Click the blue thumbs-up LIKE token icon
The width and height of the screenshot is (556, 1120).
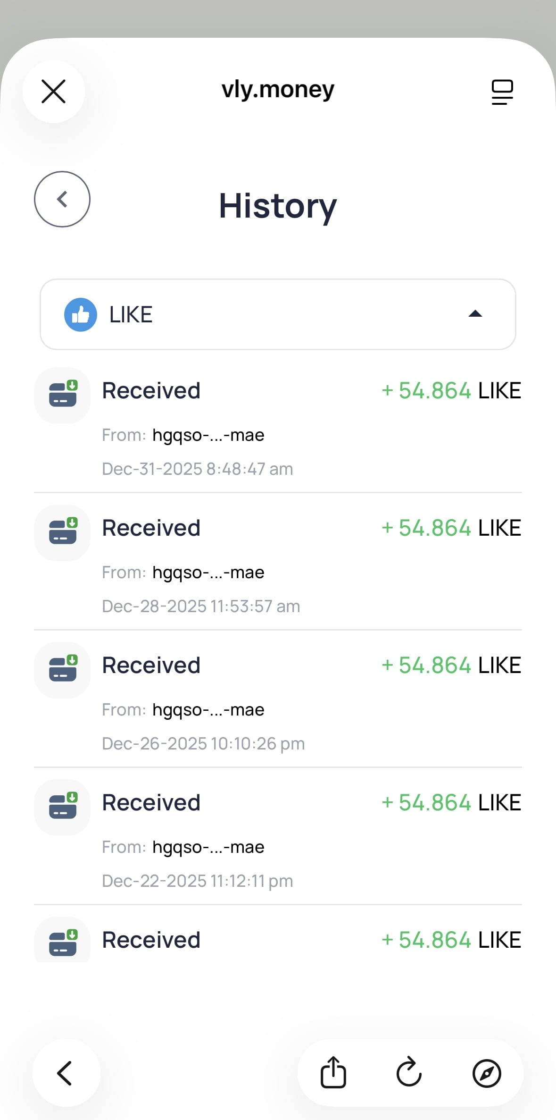click(81, 314)
